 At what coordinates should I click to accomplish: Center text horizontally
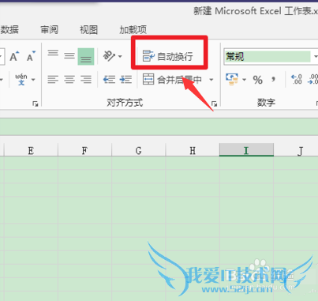[69, 79]
